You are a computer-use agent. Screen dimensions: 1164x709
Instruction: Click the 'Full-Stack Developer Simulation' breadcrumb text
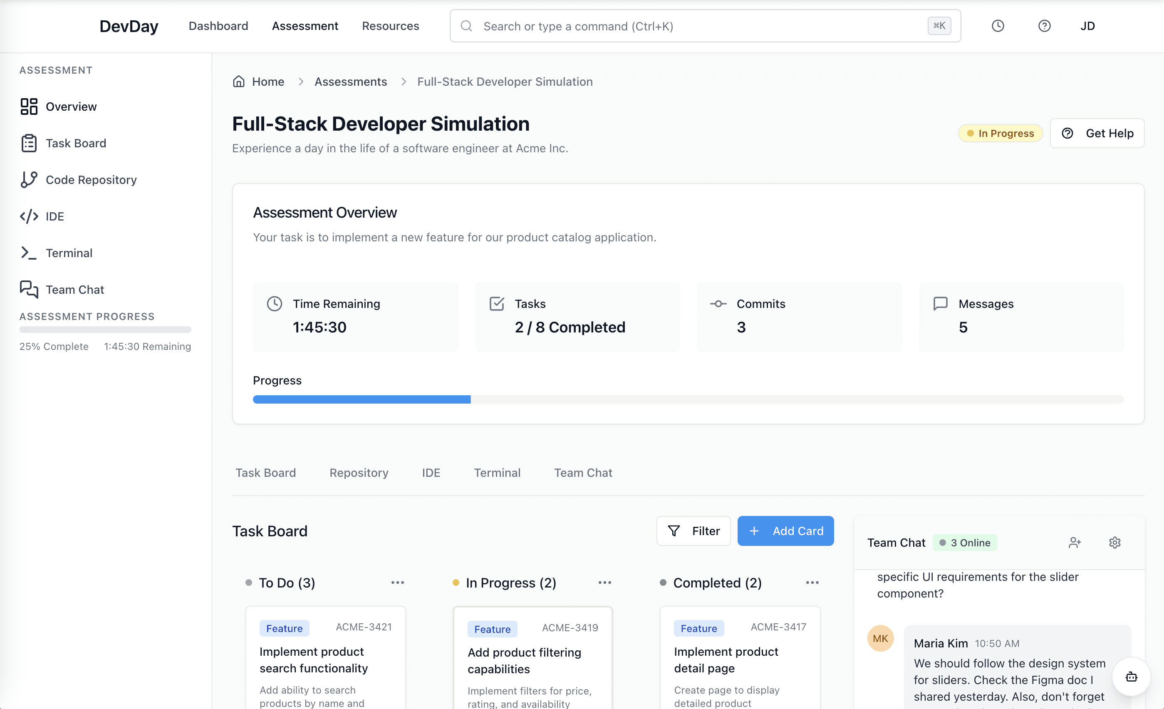pos(505,81)
